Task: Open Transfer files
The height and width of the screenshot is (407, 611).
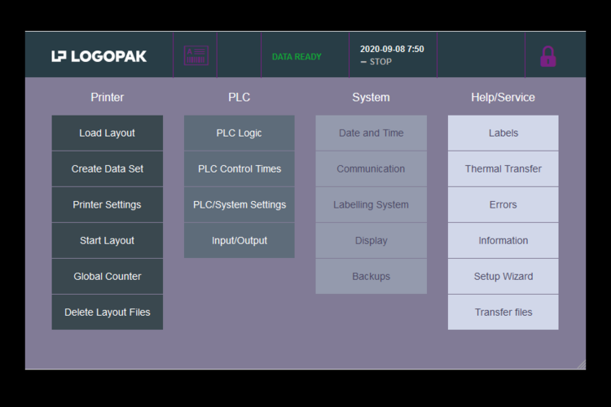Action: click(x=503, y=312)
